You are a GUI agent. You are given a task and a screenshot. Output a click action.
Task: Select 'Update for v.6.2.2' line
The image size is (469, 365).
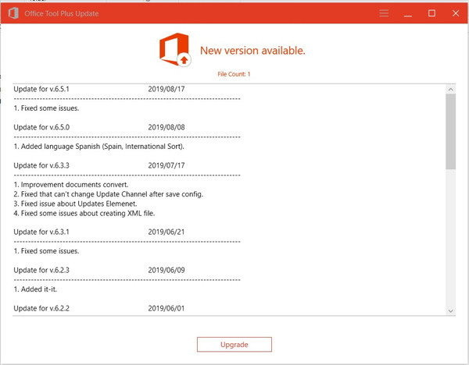(41, 308)
